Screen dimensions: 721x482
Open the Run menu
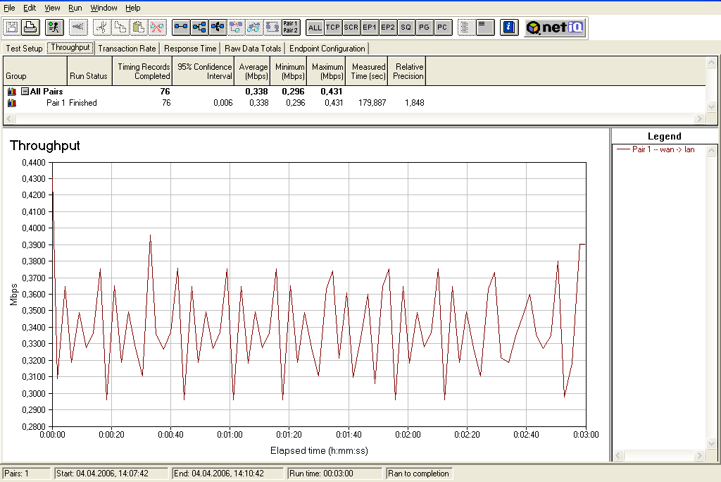(x=75, y=8)
